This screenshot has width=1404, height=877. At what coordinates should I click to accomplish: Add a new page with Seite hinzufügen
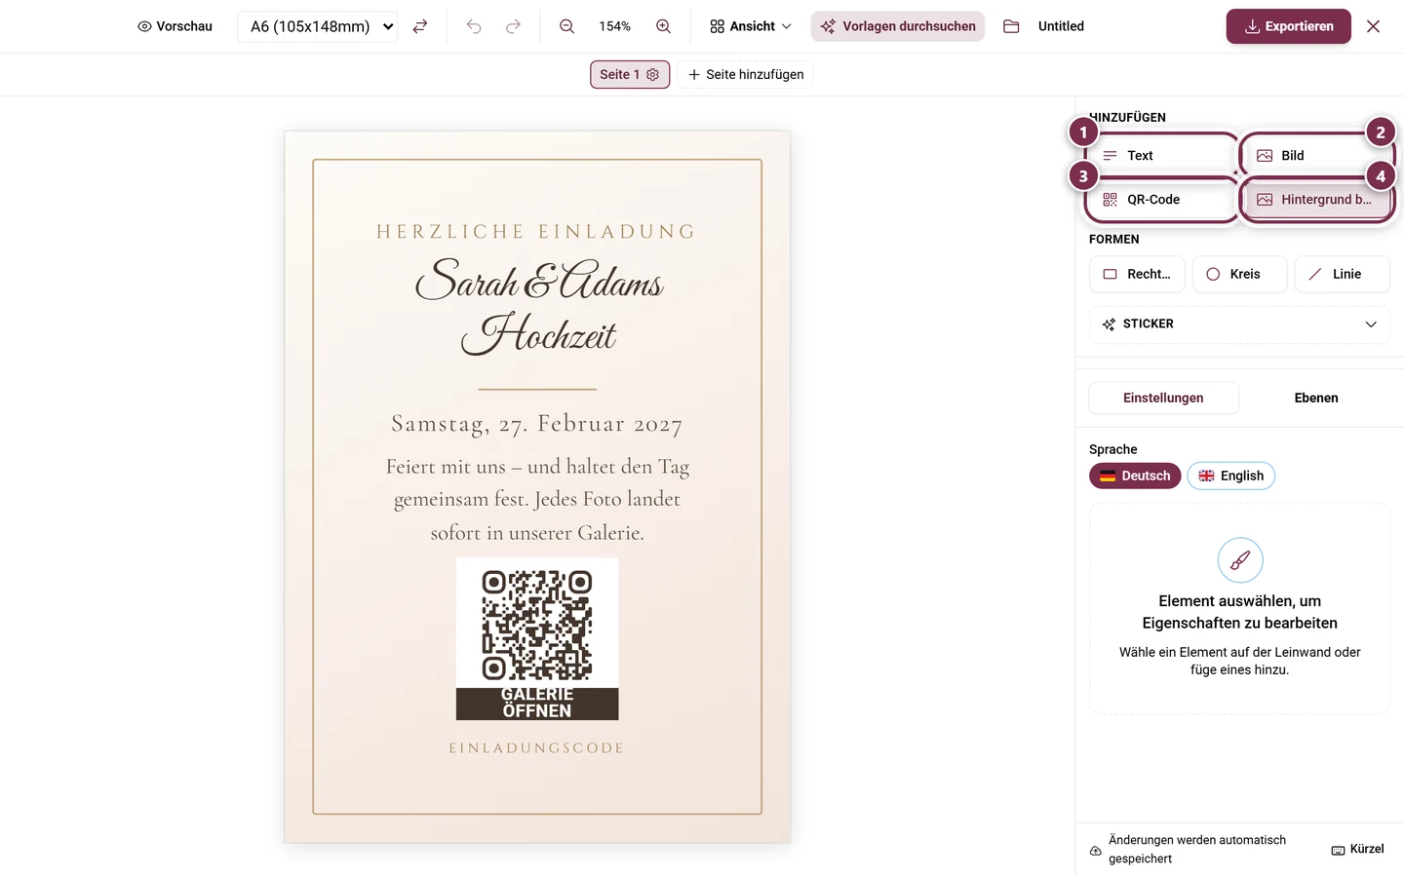(x=746, y=74)
